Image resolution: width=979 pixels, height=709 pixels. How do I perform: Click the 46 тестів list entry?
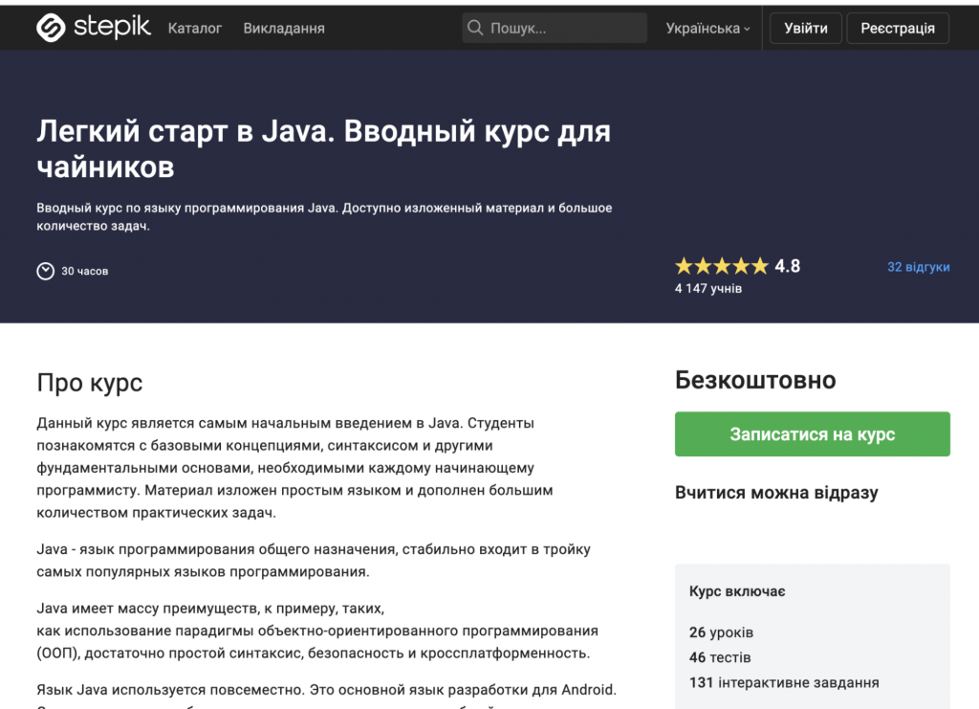[x=717, y=657]
